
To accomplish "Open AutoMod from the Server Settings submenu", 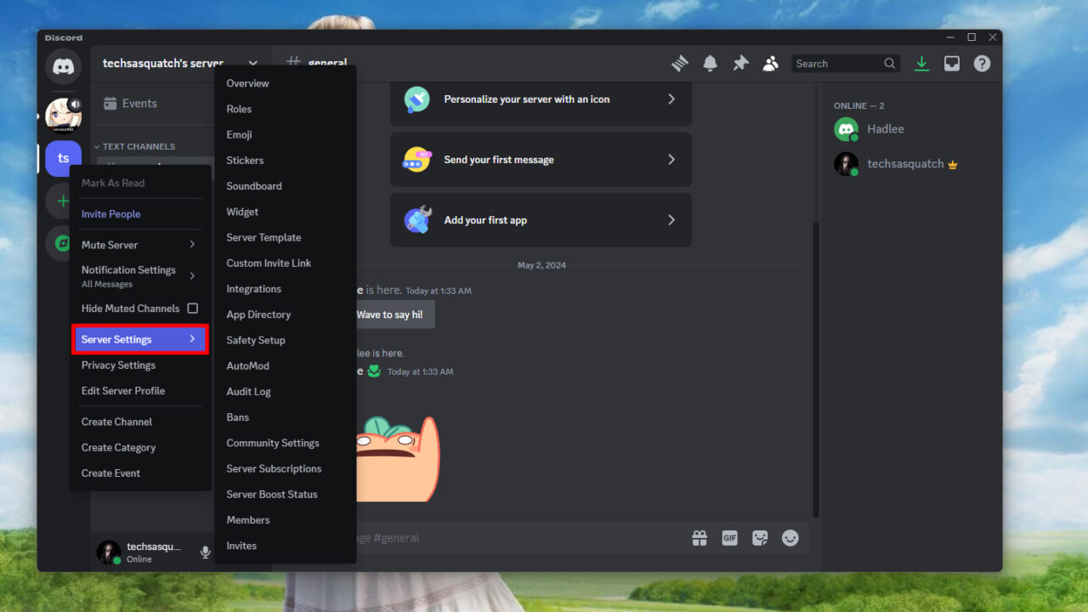I will pyautogui.click(x=247, y=365).
